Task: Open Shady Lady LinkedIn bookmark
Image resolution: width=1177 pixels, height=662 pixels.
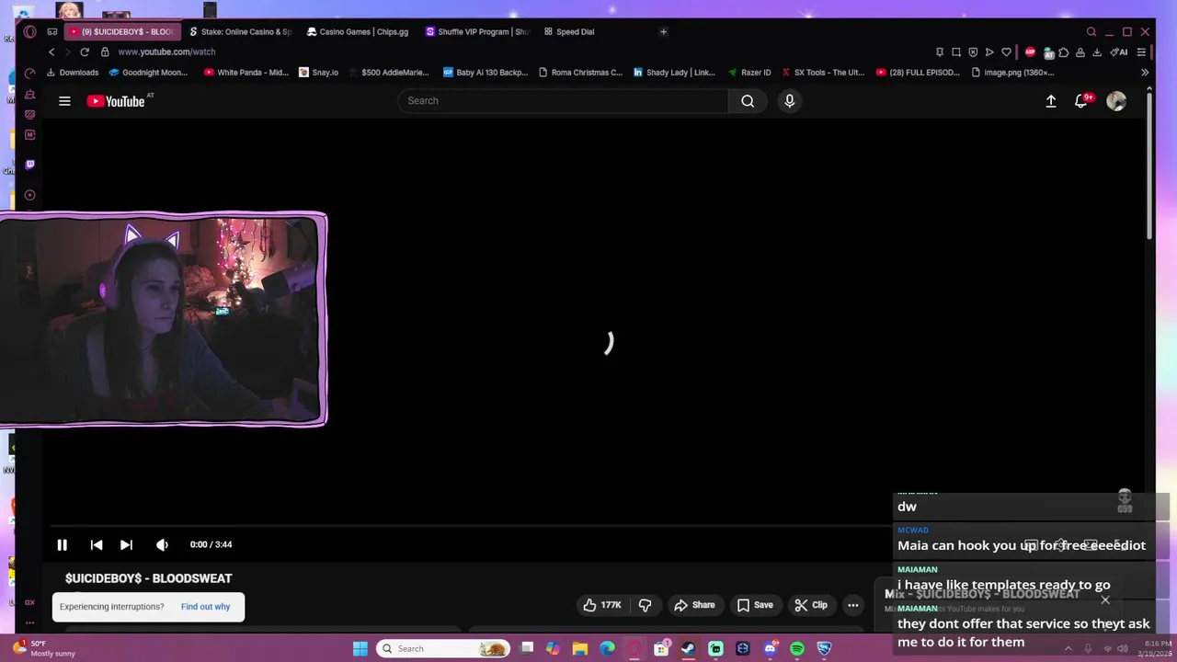Action: click(674, 73)
